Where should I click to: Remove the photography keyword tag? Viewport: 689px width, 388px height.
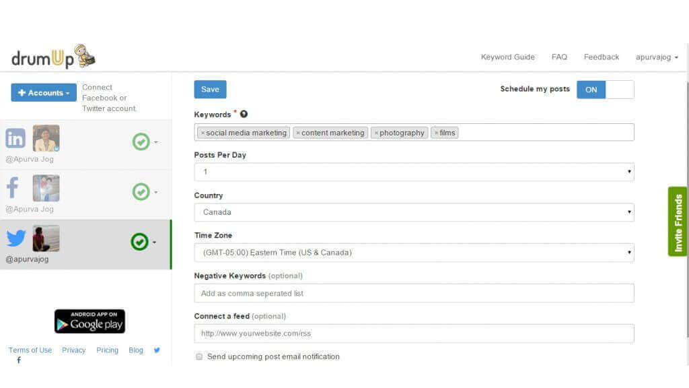(x=377, y=133)
